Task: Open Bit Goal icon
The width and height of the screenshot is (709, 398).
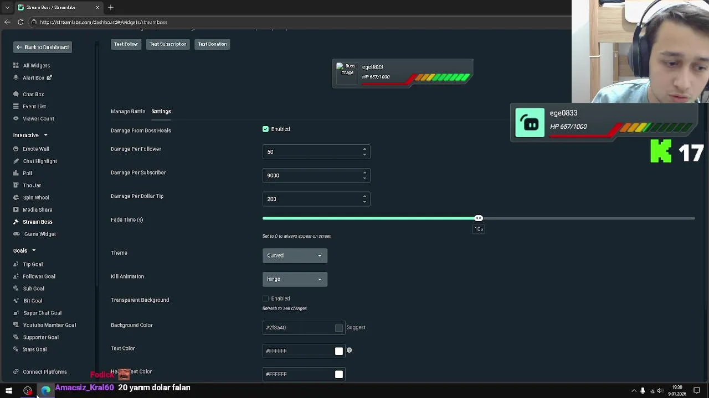Action: [x=16, y=301]
